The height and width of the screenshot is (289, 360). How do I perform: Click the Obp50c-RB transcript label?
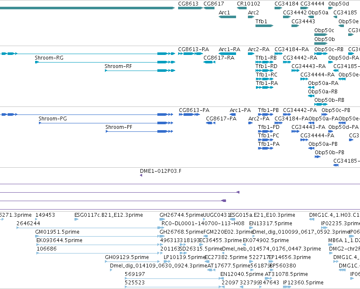click(x=329, y=49)
